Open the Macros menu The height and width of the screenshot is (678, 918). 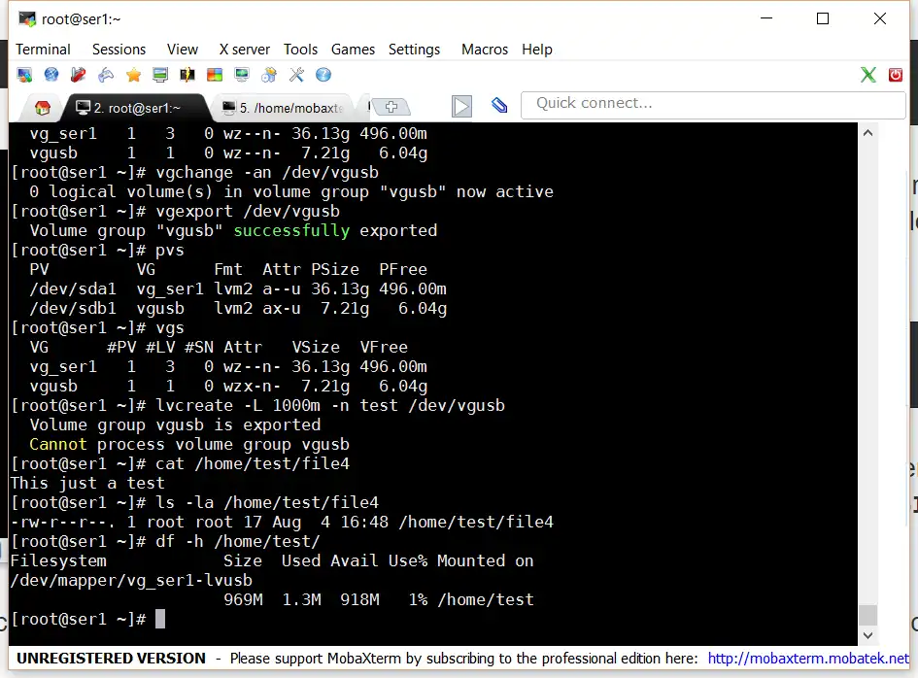tap(484, 50)
